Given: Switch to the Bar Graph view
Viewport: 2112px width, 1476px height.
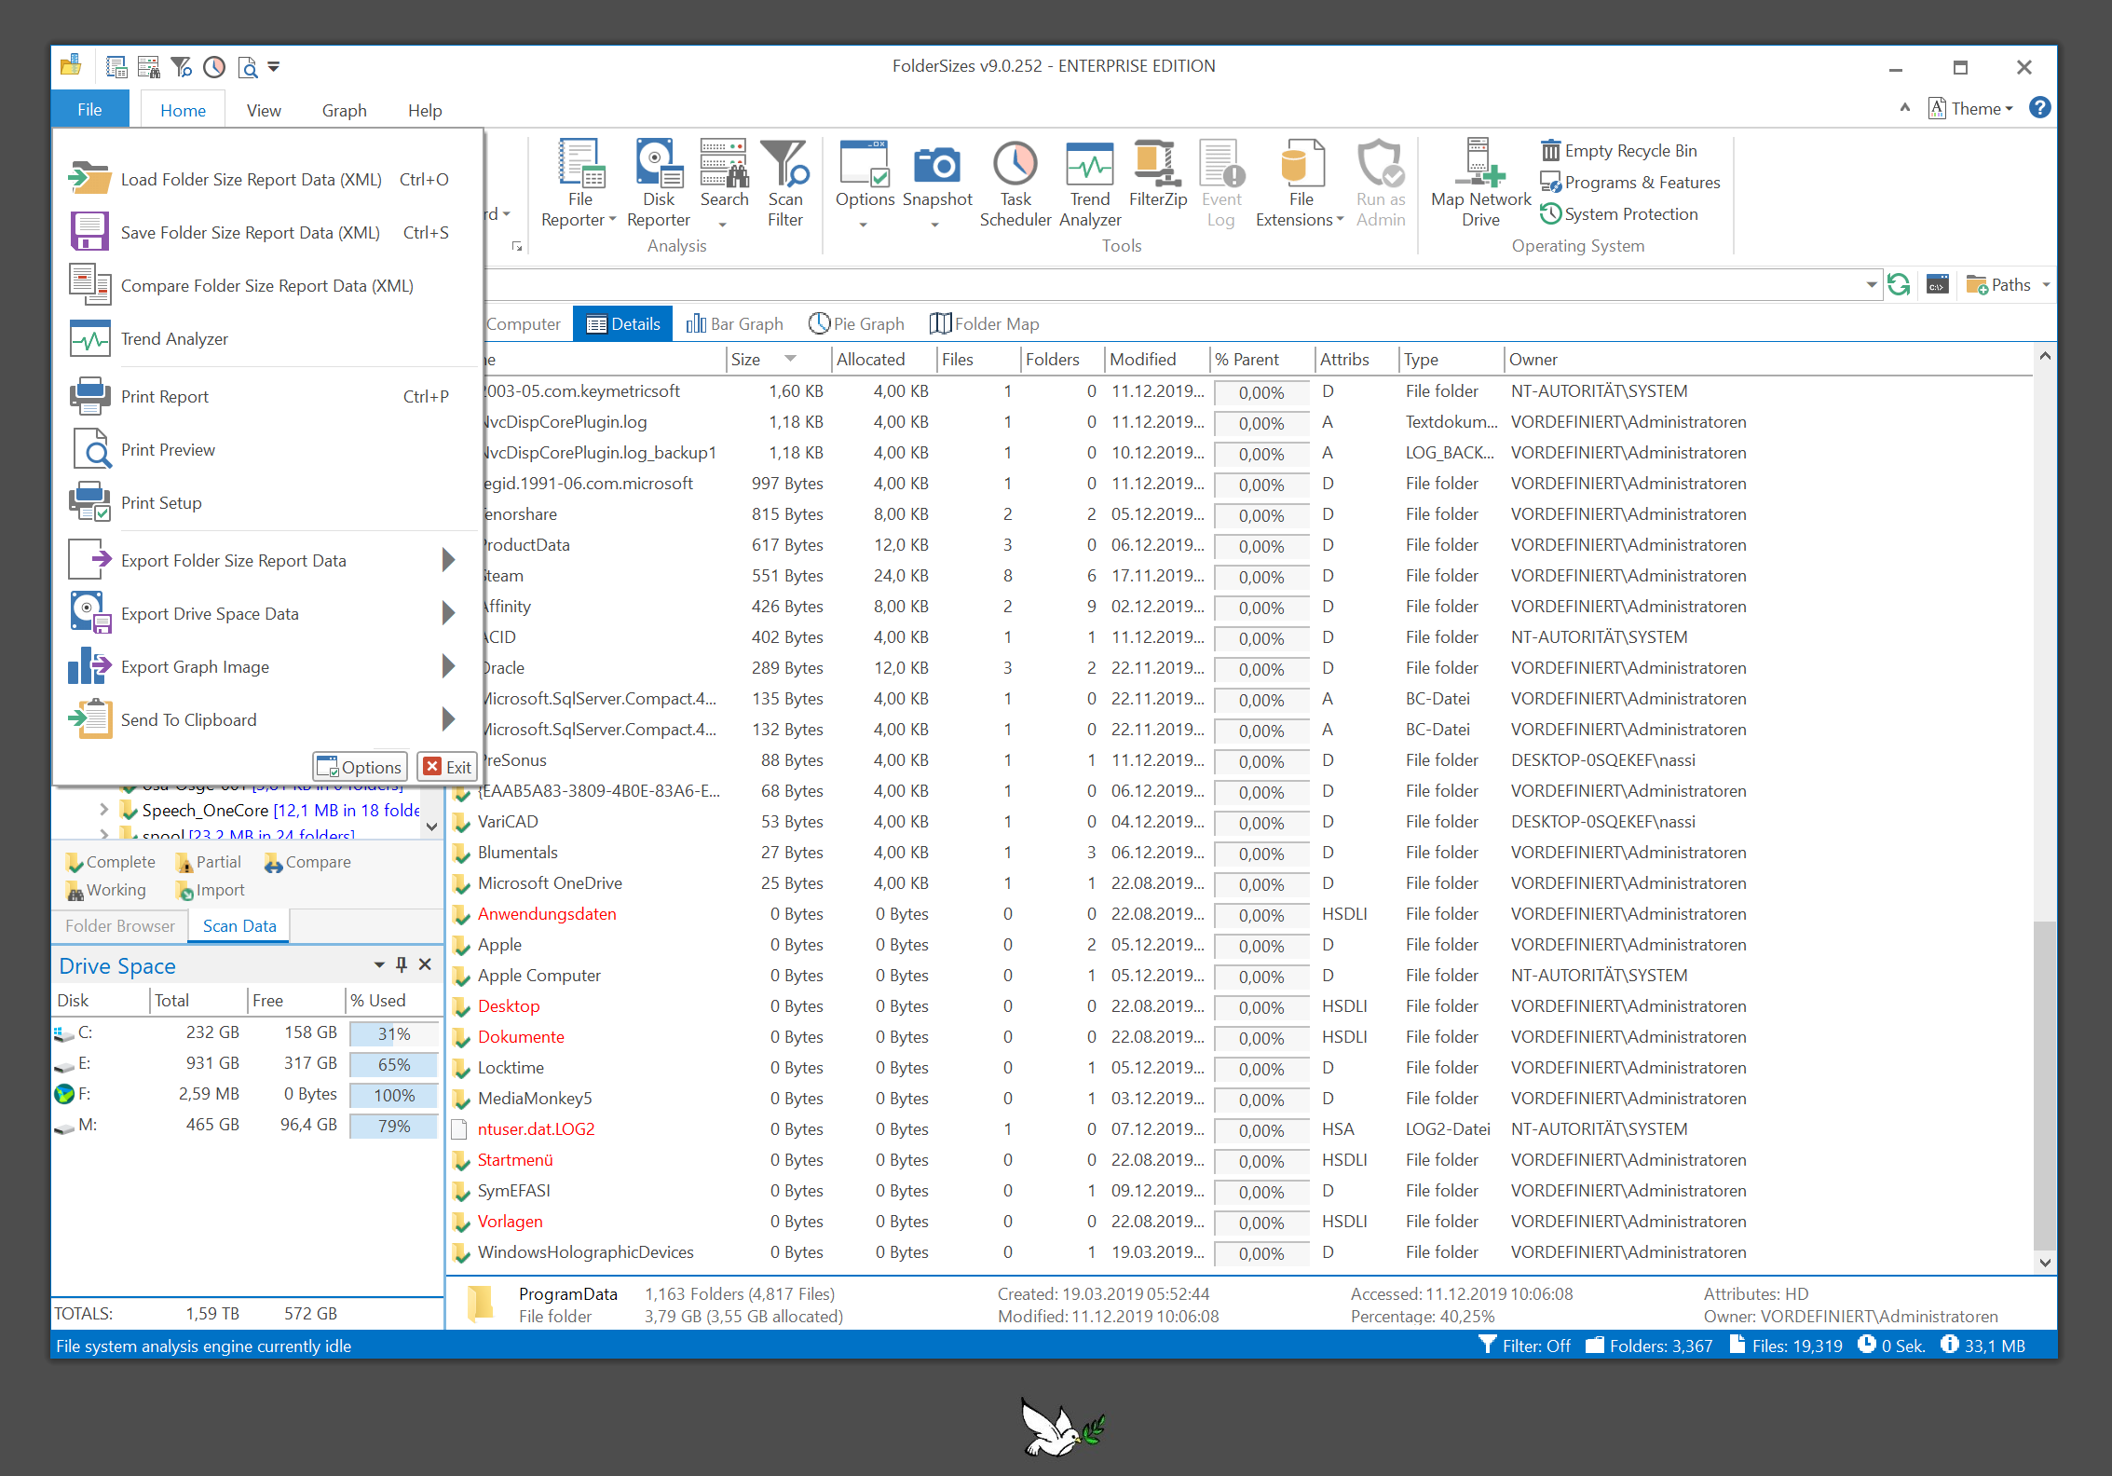Looking at the screenshot, I should click(734, 324).
